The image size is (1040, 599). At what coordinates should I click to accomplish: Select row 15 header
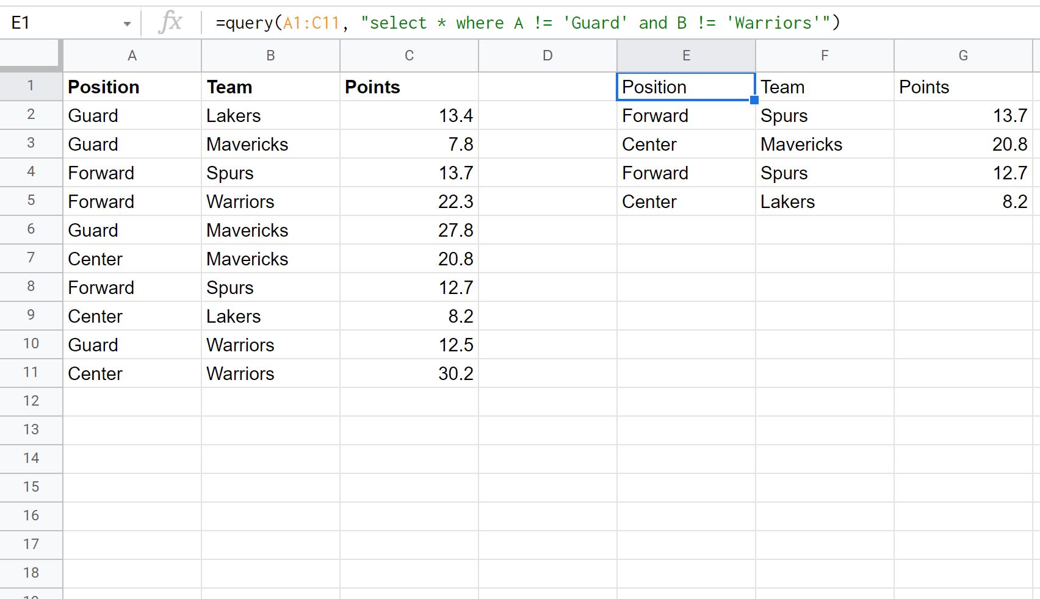tap(31, 487)
